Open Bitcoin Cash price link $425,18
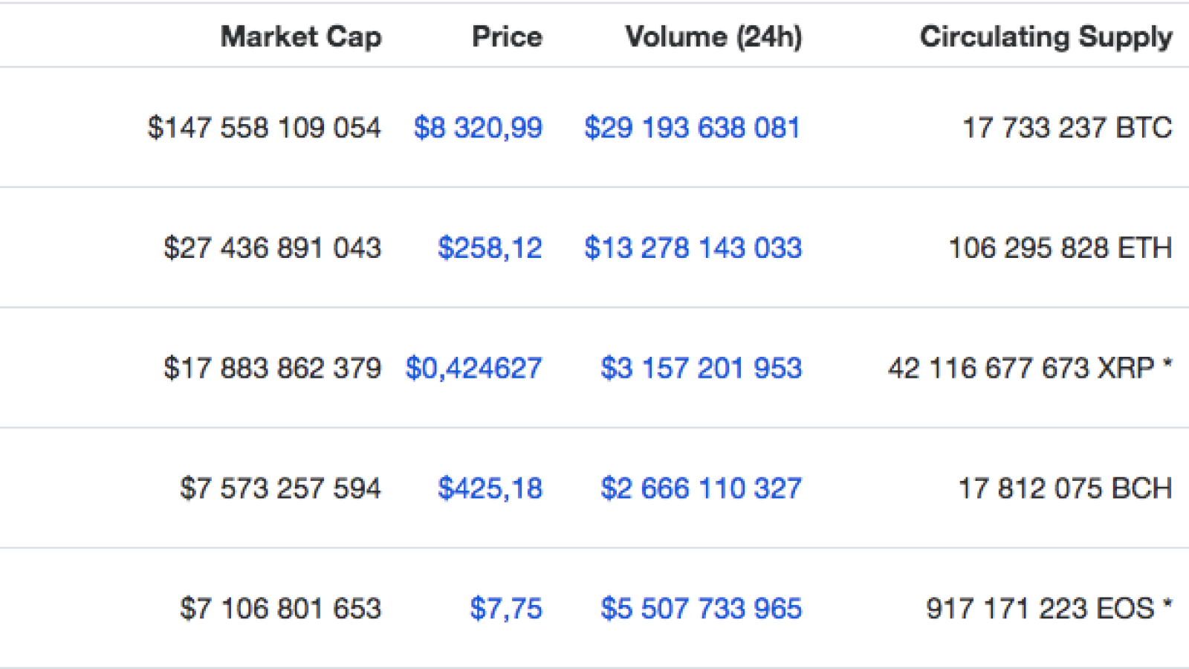Image resolution: width=1189 pixels, height=669 pixels. point(490,489)
